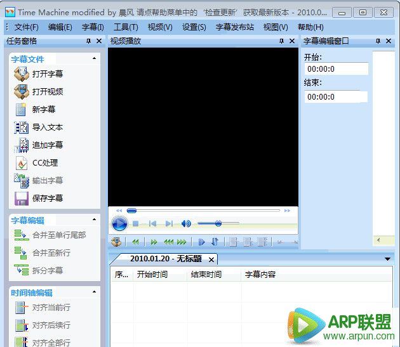Click the 对齐当前行 align icon

tap(22, 308)
